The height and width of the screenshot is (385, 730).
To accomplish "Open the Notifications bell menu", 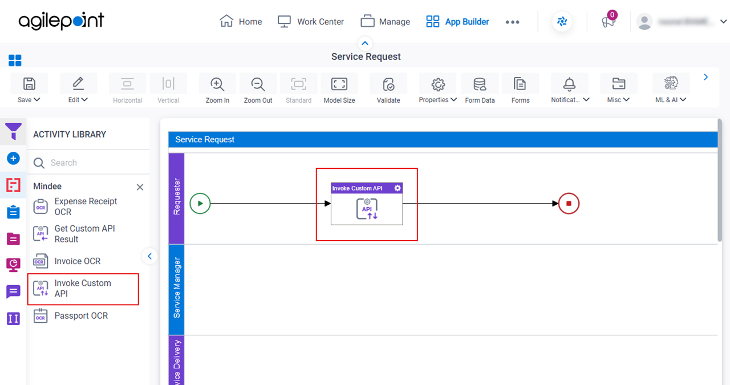I will 569,84.
